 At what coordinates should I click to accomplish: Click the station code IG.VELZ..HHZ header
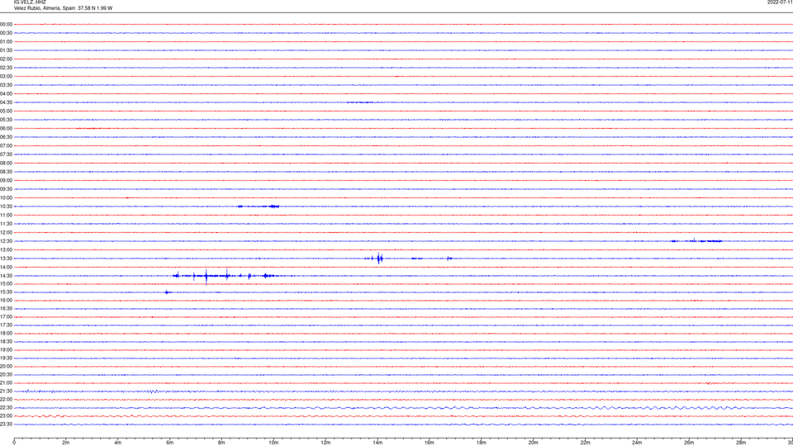30,2
